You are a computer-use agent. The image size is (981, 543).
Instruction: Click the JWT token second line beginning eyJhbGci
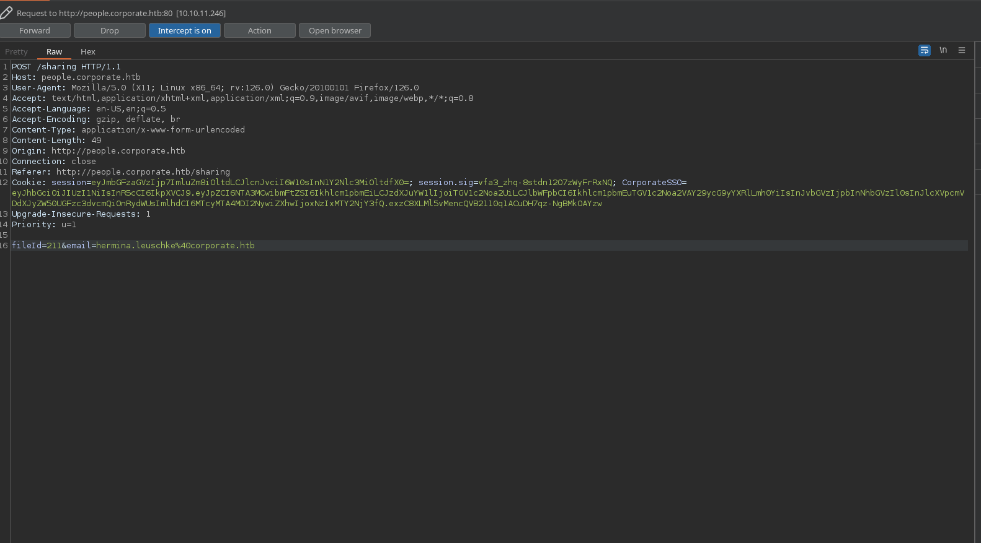[488, 193]
